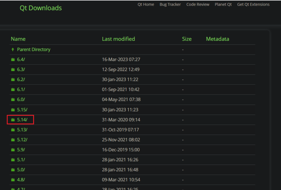Click folder icon next to 6.3/
The image size is (281, 190).
pos(13,69)
